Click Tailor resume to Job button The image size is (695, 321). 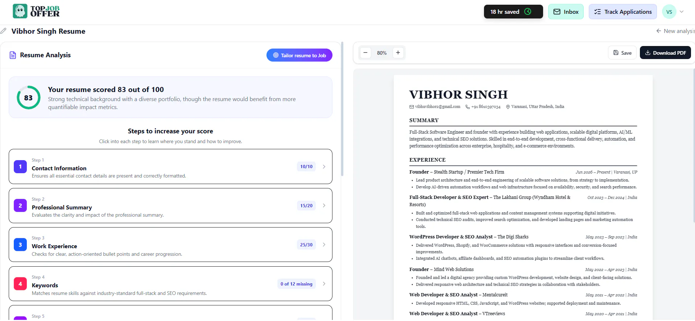(x=299, y=55)
